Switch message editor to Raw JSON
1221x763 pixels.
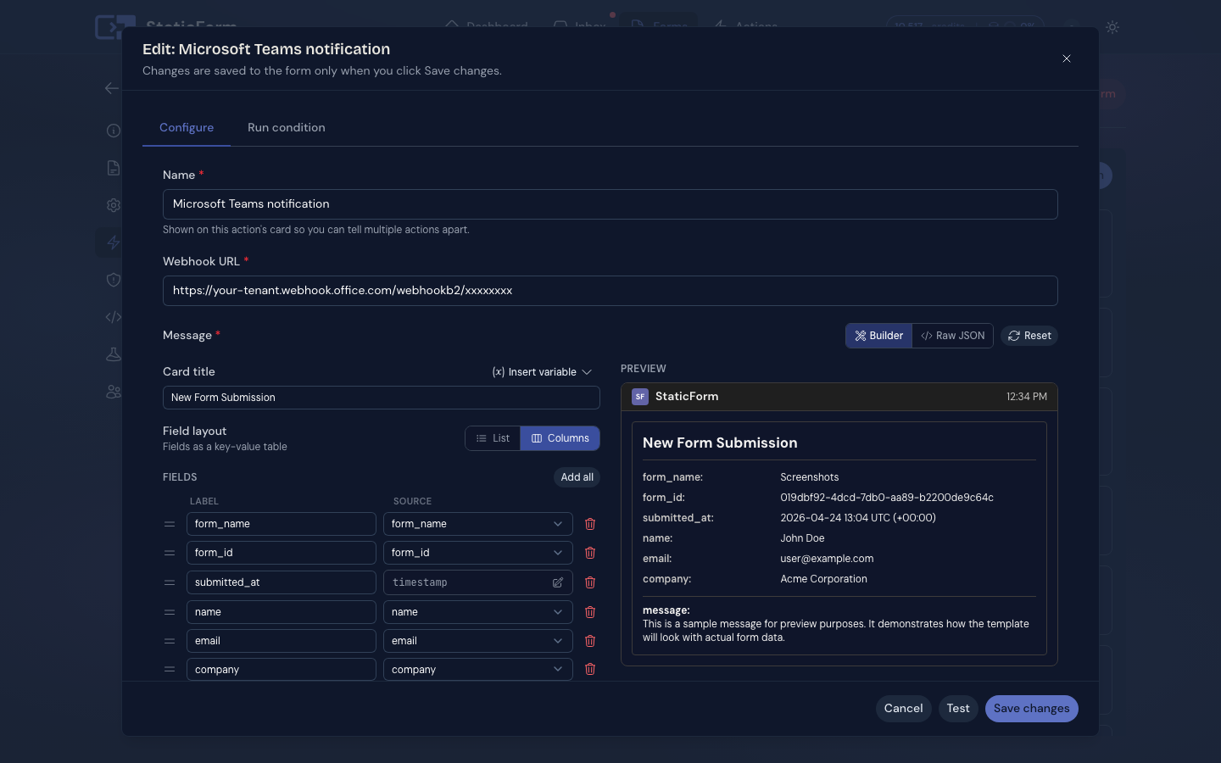[953, 336]
